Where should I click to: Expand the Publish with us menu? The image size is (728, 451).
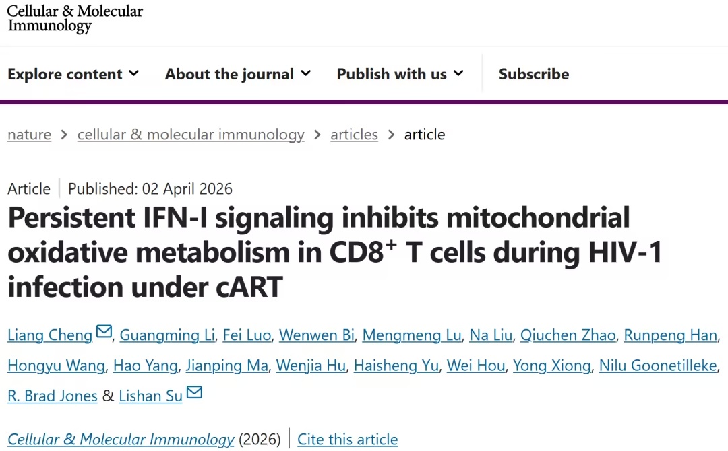tap(400, 74)
